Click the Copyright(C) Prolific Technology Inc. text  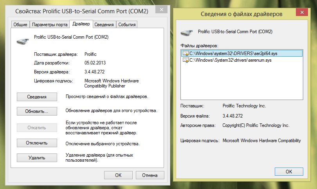pos(256,125)
